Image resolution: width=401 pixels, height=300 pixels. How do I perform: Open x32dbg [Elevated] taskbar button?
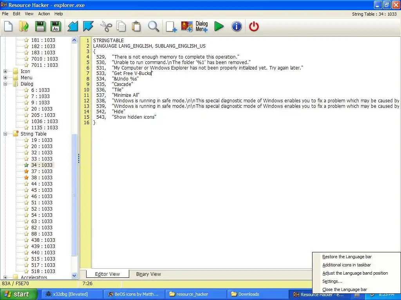[x=72, y=294]
